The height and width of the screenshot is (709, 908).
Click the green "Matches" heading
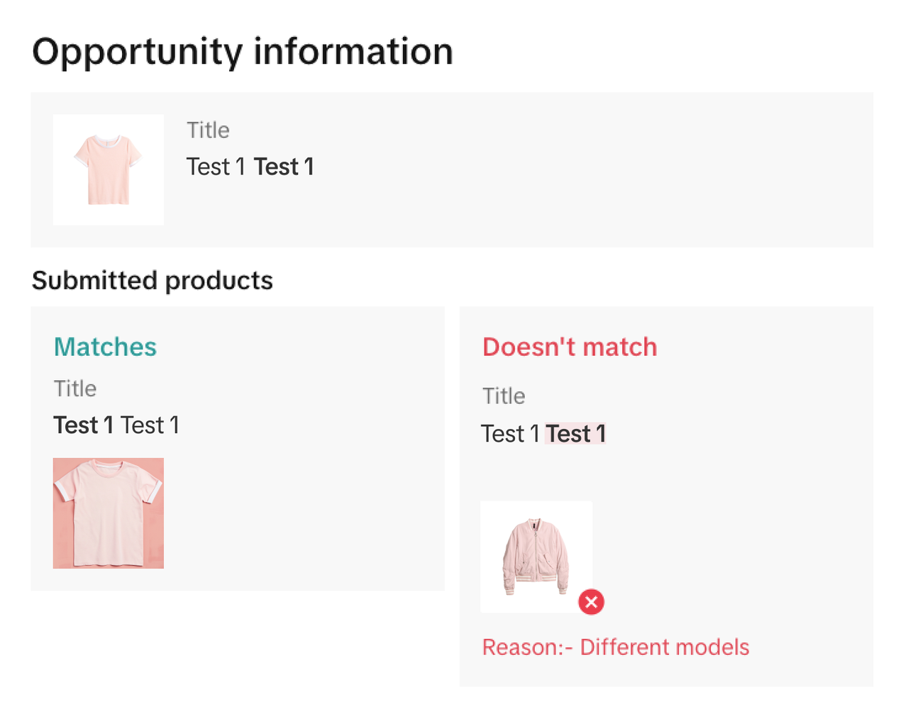pos(105,347)
